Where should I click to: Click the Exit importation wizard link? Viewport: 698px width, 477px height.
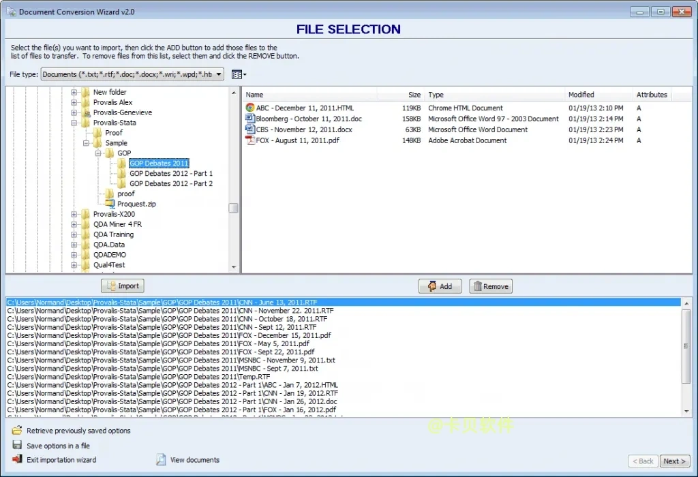tap(61, 460)
